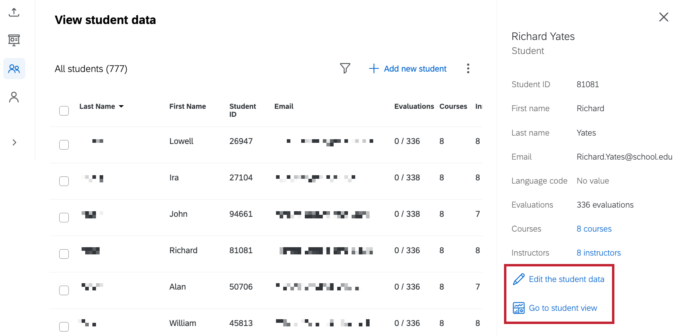Expand the left sidebar with chevron
This screenshot has width=680, height=336.
point(14,142)
